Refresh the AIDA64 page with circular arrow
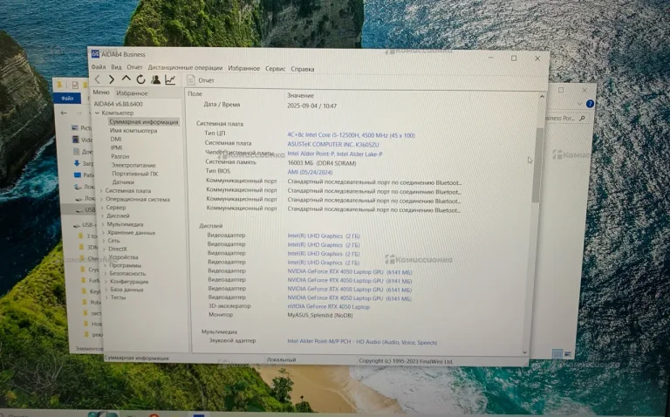The image size is (670, 417). click(140, 79)
